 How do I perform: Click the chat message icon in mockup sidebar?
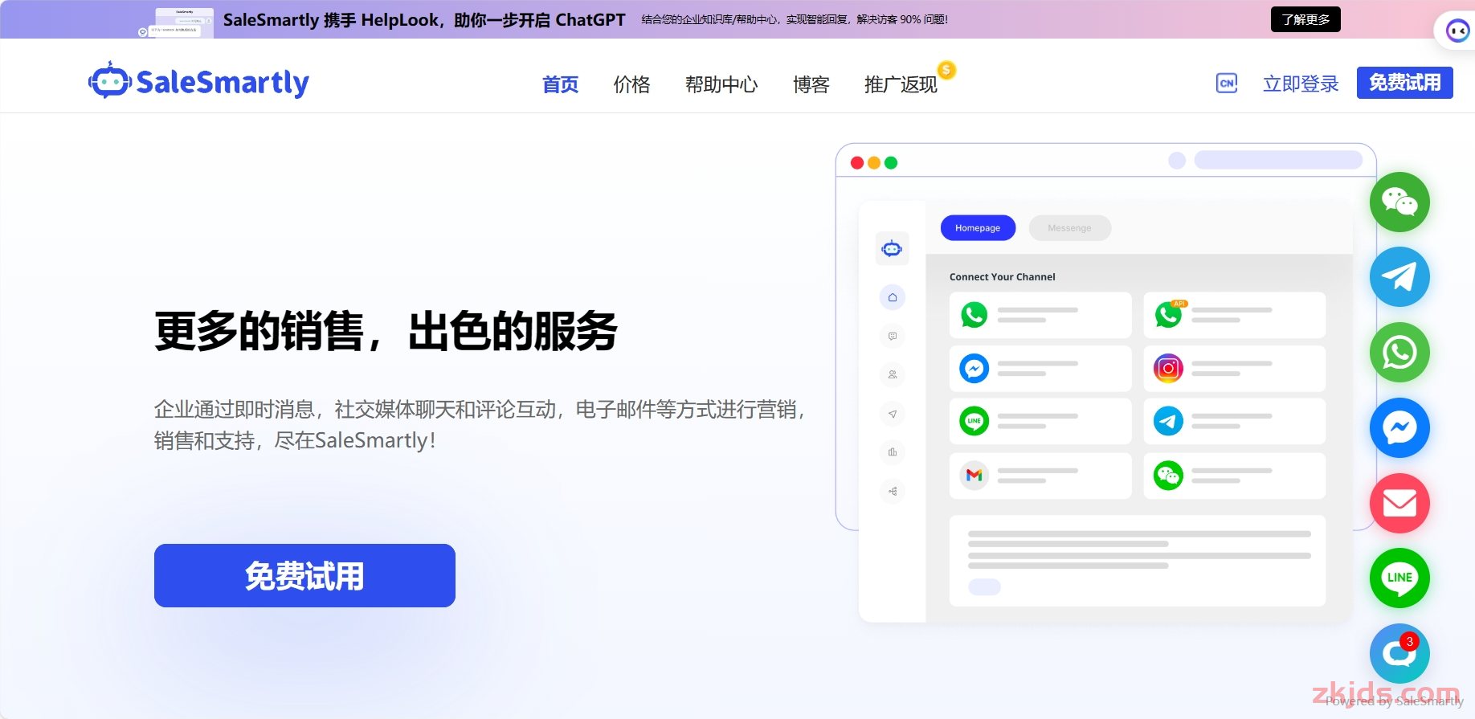pyautogui.click(x=892, y=336)
